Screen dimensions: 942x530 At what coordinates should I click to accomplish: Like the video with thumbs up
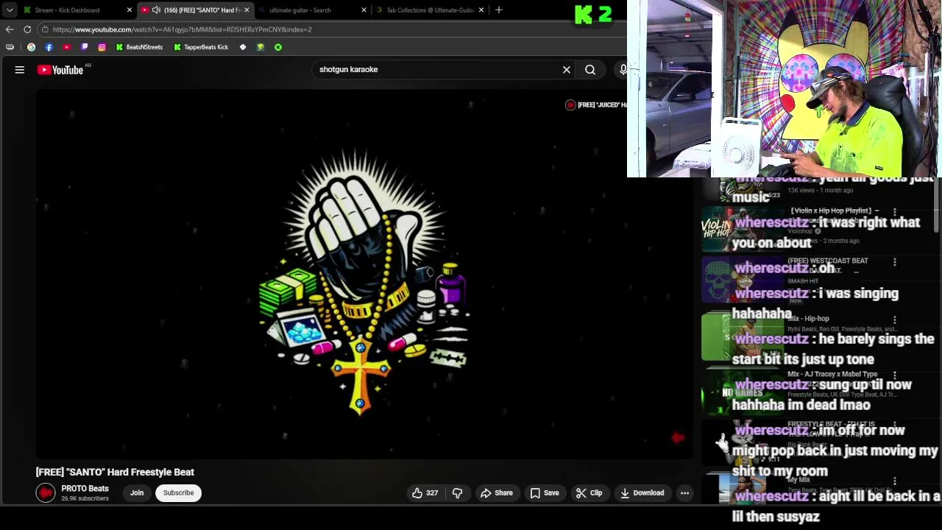[x=425, y=493]
